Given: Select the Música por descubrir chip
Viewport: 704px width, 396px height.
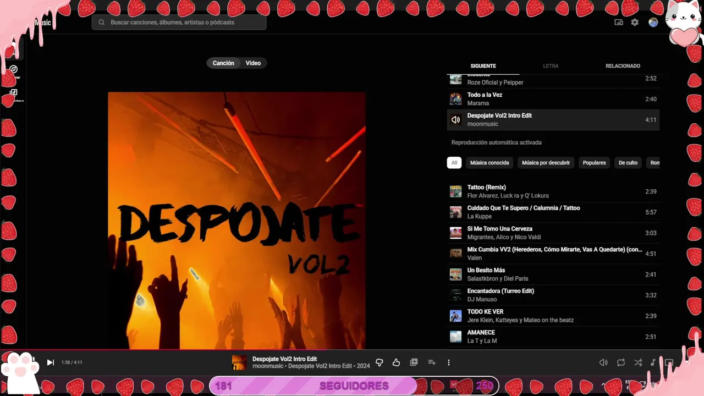Looking at the screenshot, I should point(546,163).
